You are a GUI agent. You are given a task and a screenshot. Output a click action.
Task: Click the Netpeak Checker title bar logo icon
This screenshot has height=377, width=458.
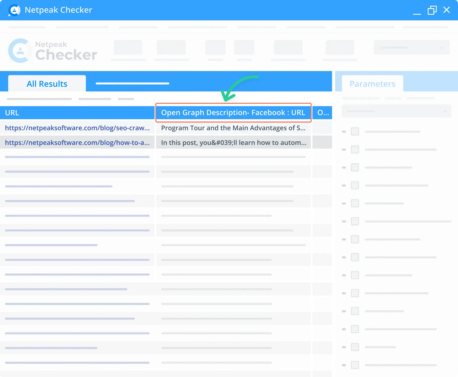coord(14,10)
